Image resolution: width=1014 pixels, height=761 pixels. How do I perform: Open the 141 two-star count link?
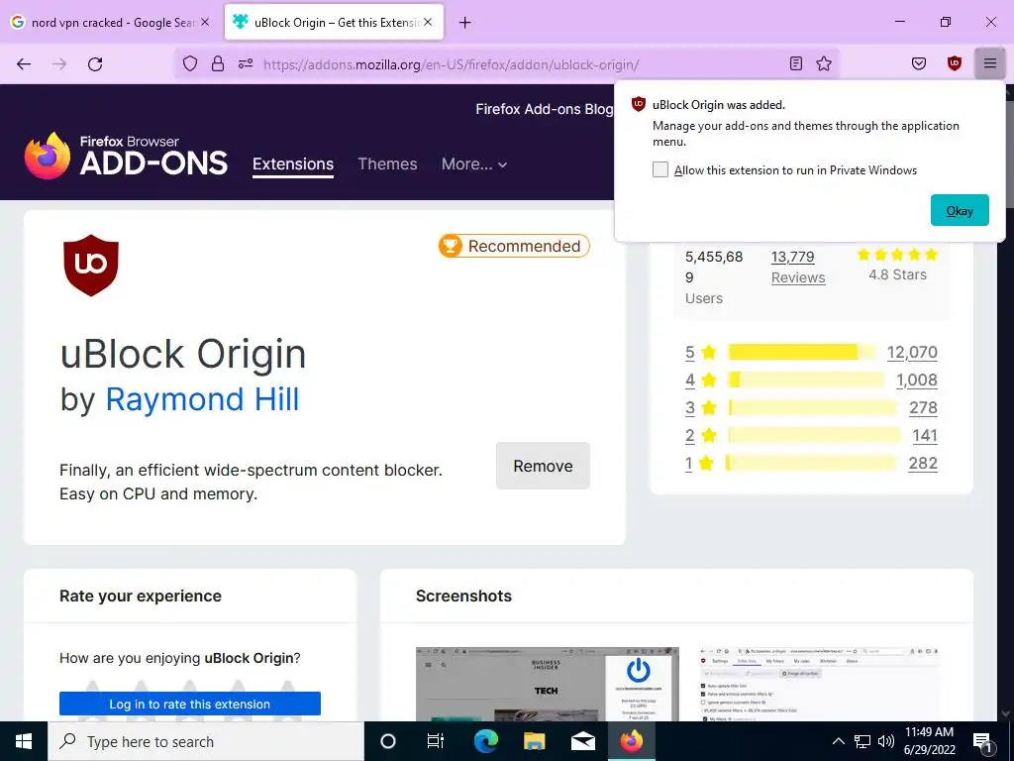click(x=925, y=436)
